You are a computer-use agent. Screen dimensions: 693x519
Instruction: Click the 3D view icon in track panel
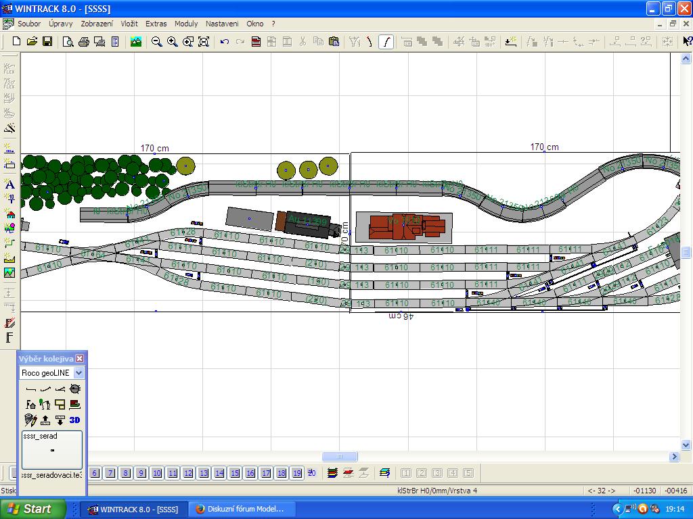click(74, 420)
